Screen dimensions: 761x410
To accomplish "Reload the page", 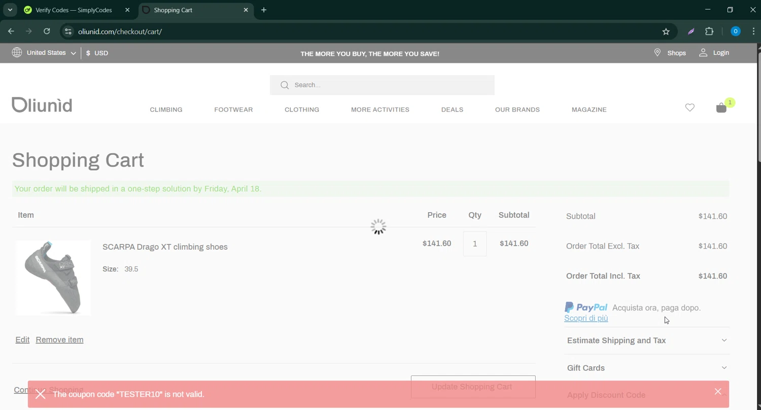I will 47,31.
